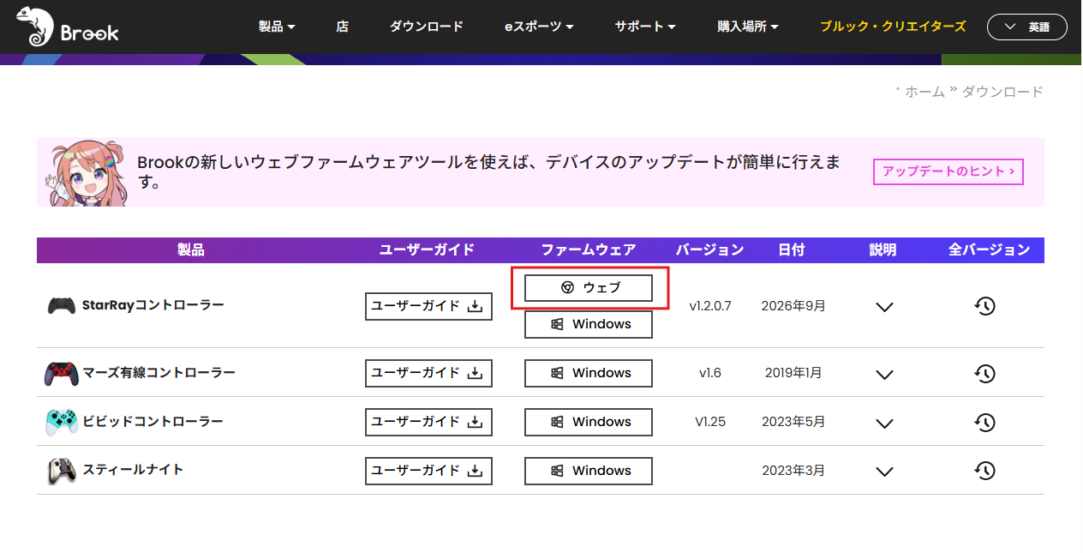Click the ウェブ firmware button for StarRay
This screenshot has height=553, width=1083.
[x=589, y=288]
